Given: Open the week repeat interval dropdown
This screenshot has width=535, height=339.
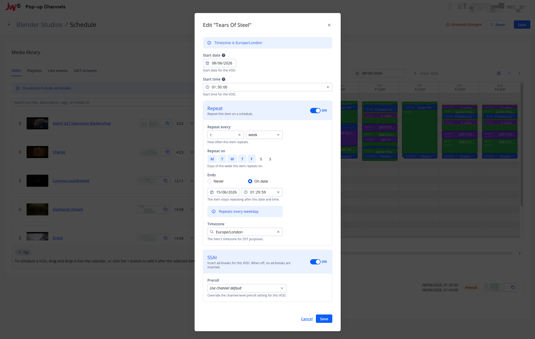Looking at the screenshot, I should pyautogui.click(x=264, y=135).
